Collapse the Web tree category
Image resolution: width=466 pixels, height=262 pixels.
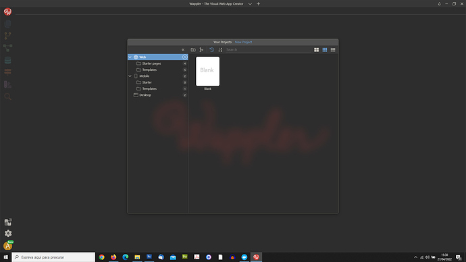(130, 57)
